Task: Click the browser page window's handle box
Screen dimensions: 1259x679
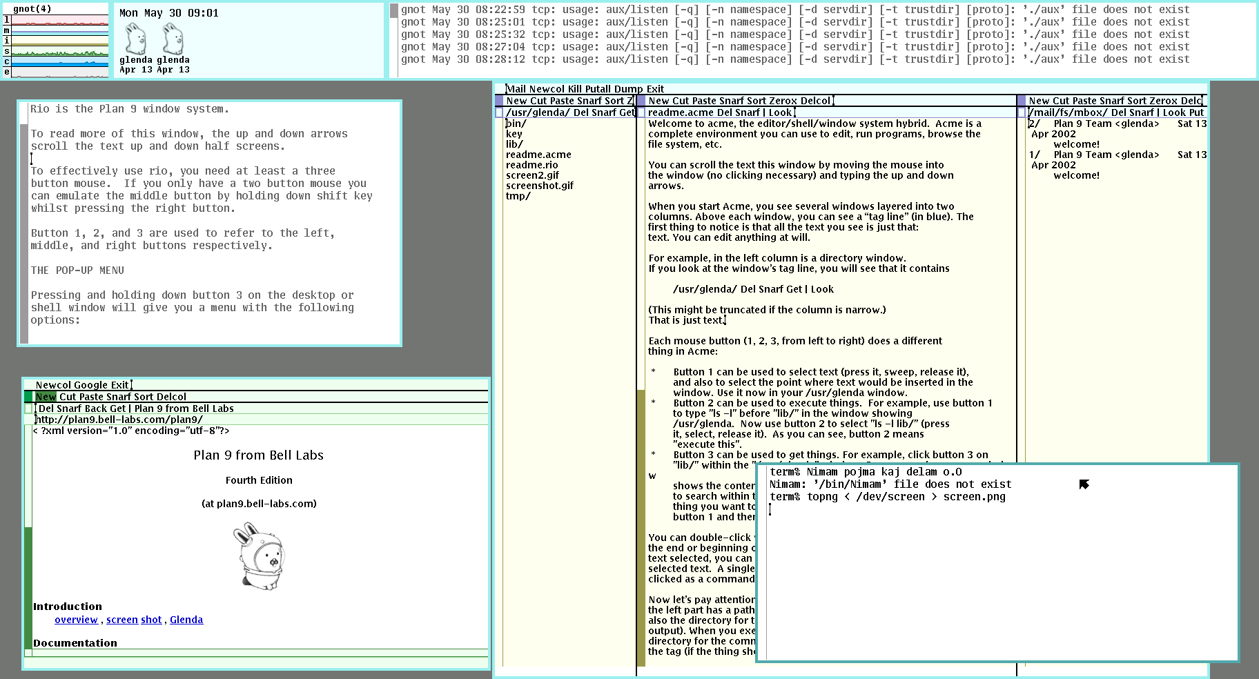Action: coord(28,409)
